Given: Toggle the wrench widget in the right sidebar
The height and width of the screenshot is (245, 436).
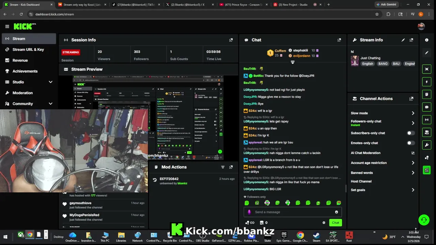Looking at the screenshot, I should pyautogui.click(x=426, y=145).
